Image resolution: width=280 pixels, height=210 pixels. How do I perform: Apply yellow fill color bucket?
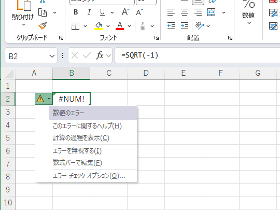pyautogui.click(x=99, y=26)
